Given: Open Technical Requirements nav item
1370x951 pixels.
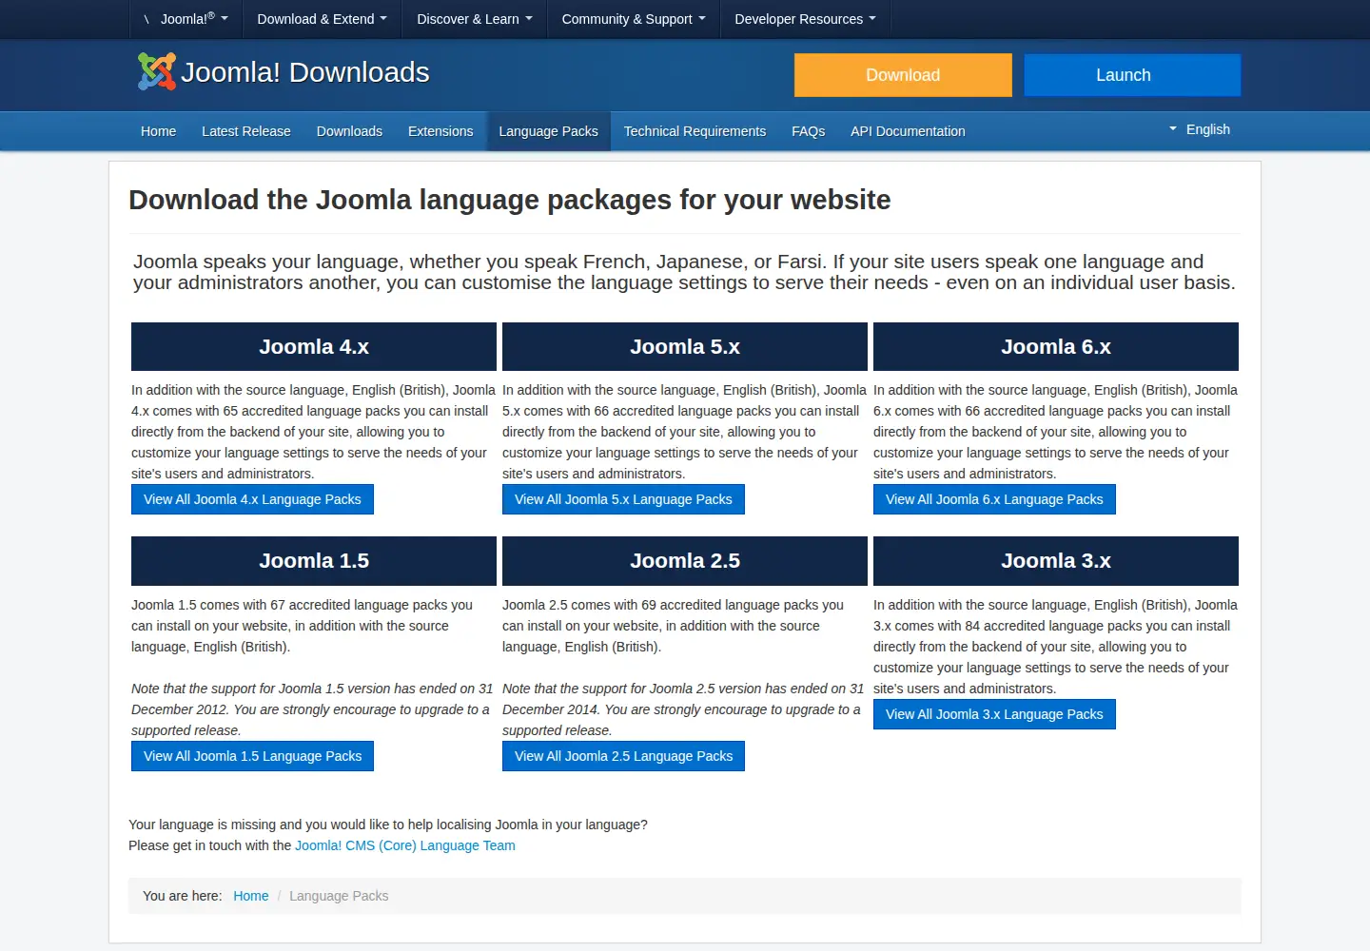Looking at the screenshot, I should click(695, 131).
